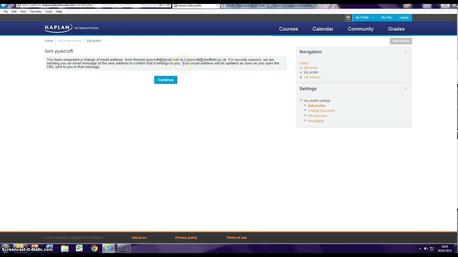Collapse My profile settings tree

[x=301, y=101]
